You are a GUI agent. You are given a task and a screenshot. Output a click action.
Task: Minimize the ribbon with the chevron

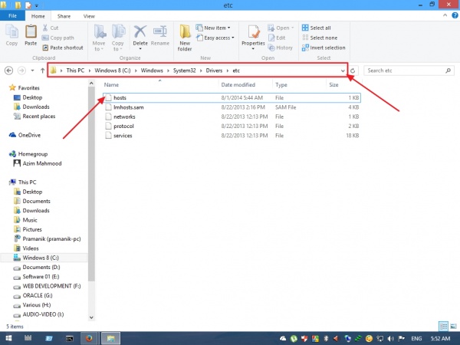point(445,16)
